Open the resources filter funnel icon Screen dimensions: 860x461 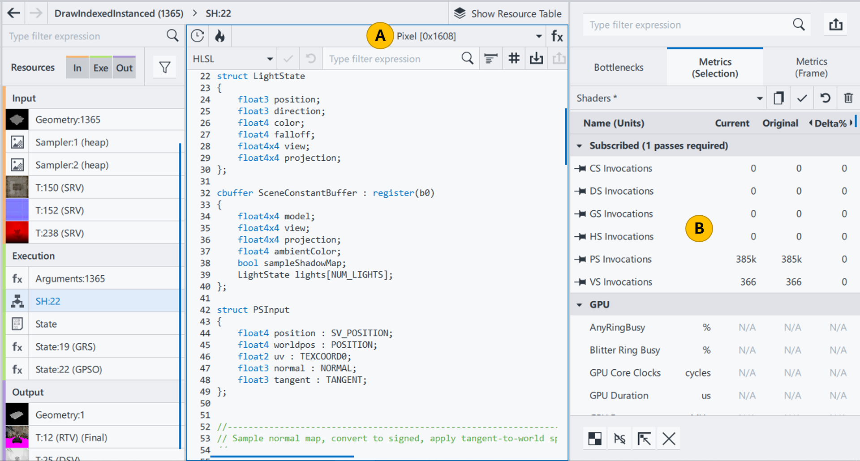164,68
